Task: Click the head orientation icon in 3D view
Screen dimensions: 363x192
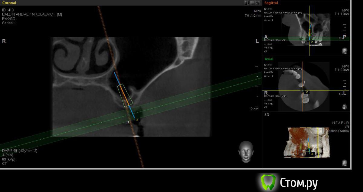Action: click(345, 163)
